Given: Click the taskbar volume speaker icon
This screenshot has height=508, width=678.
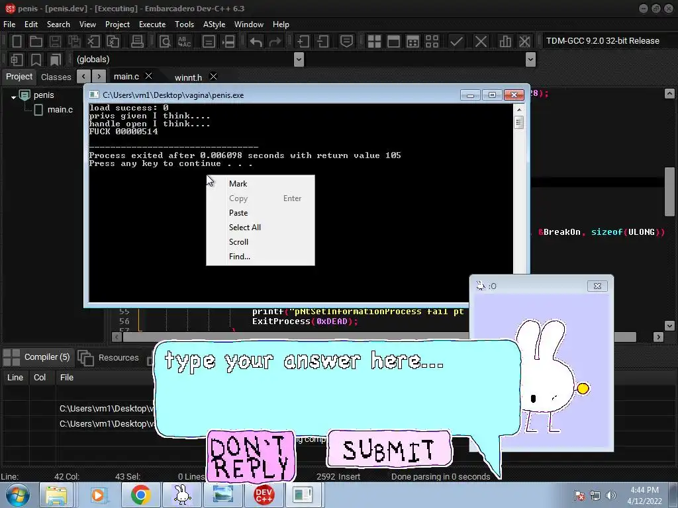Looking at the screenshot, I should [x=610, y=495].
